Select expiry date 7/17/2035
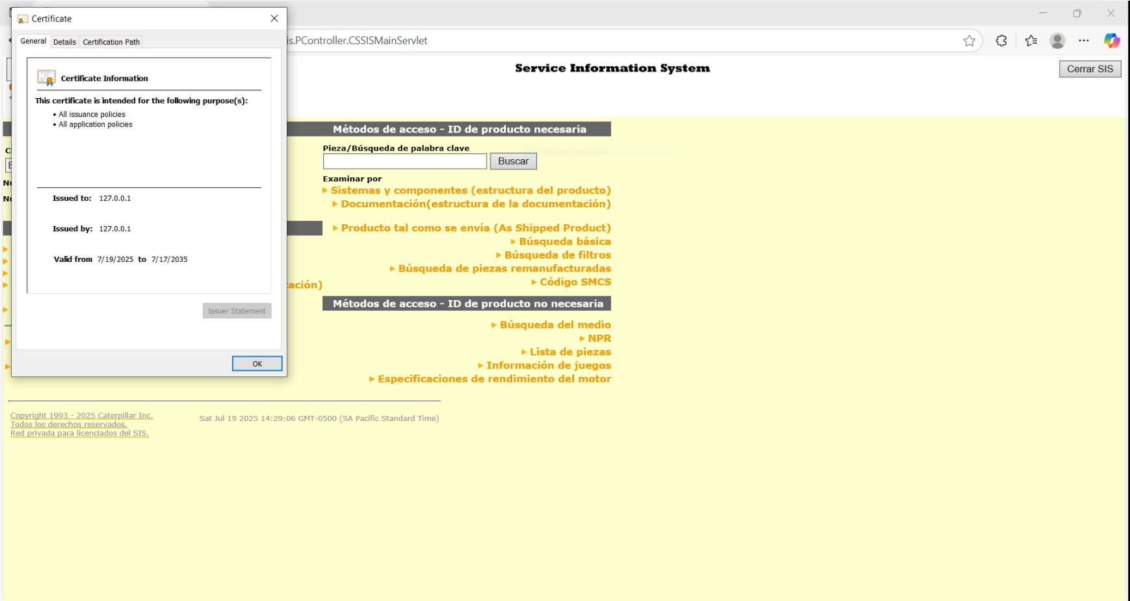The height and width of the screenshot is (601, 1130). (x=169, y=259)
